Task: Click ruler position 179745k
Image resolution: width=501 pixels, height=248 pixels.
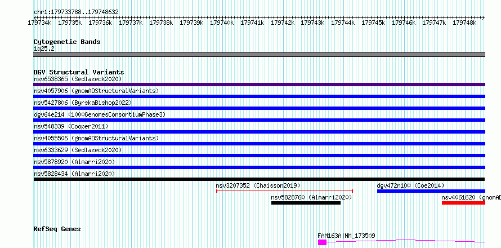Action: [374, 23]
